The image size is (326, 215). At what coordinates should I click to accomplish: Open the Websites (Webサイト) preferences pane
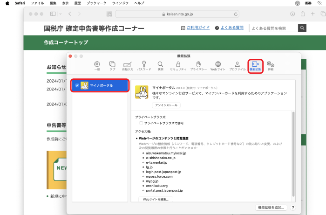click(x=218, y=66)
